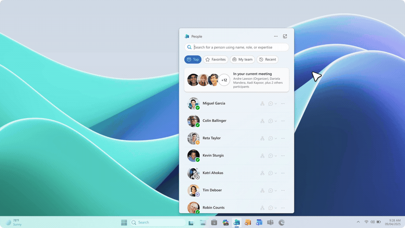The width and height of the screenshot is (405, 228).
Task: Show the Recent people tab
Action: coord(268,59)
